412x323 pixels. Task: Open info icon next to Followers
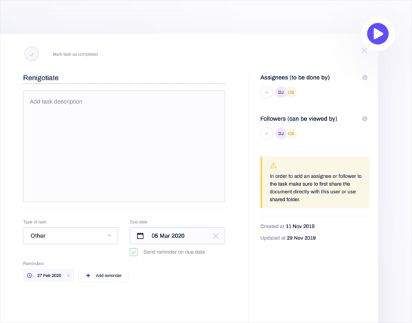(x=365, y=119)
